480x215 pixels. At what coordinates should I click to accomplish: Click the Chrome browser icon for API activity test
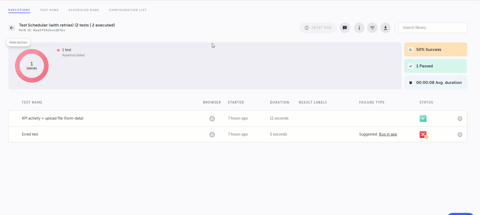coord(212,119)
